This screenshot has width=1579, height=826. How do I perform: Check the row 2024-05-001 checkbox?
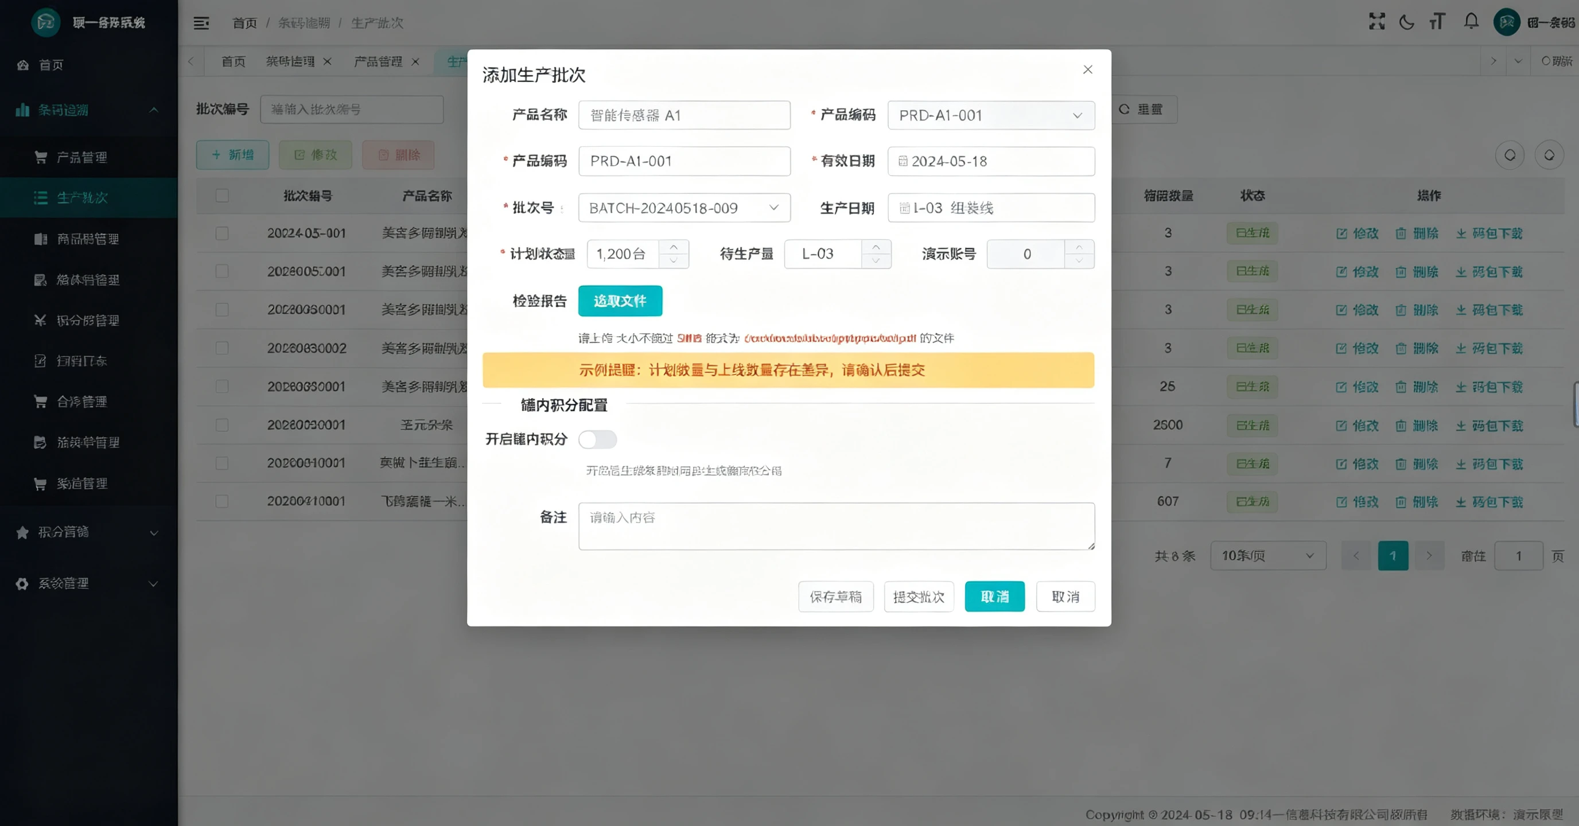point(222,233)
